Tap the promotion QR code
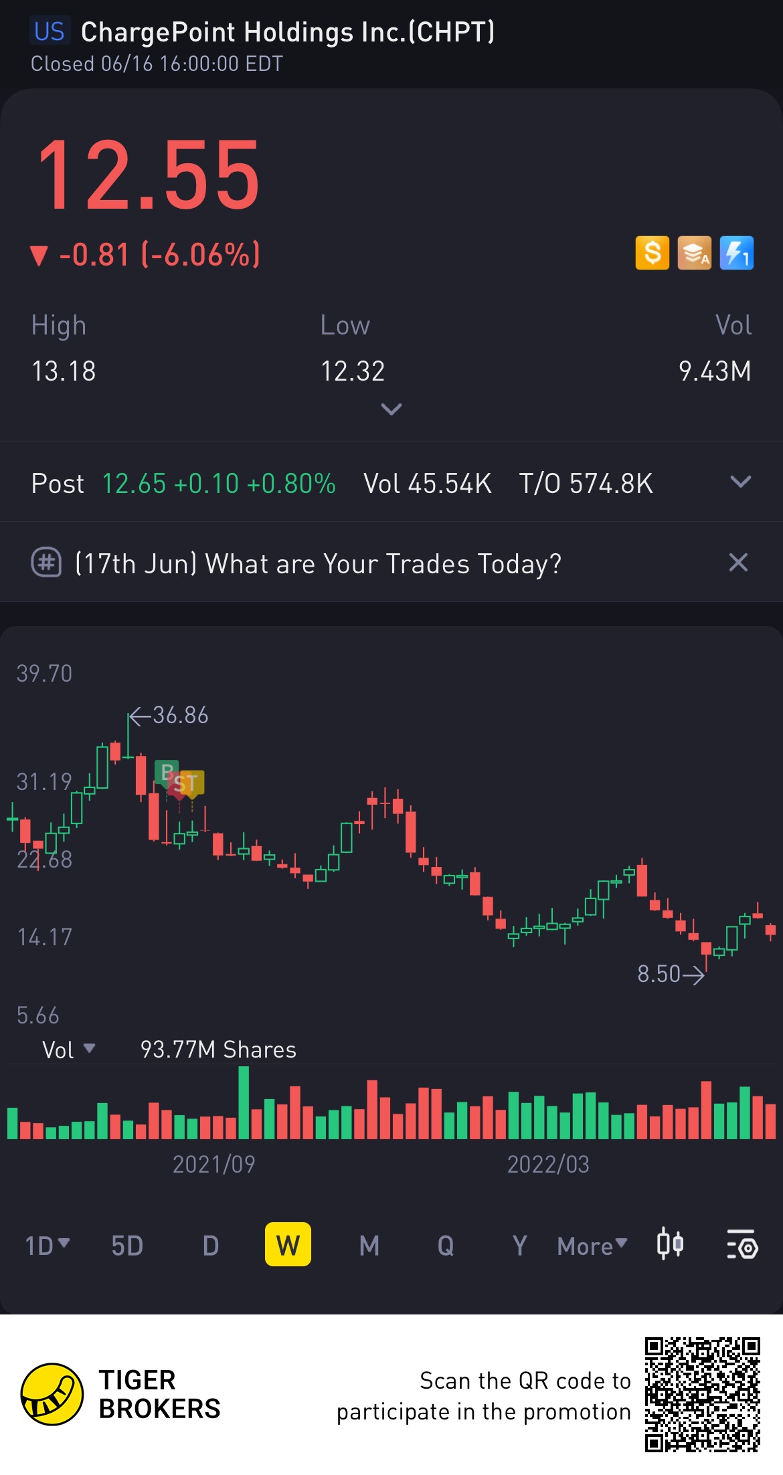 point(702,1394)
